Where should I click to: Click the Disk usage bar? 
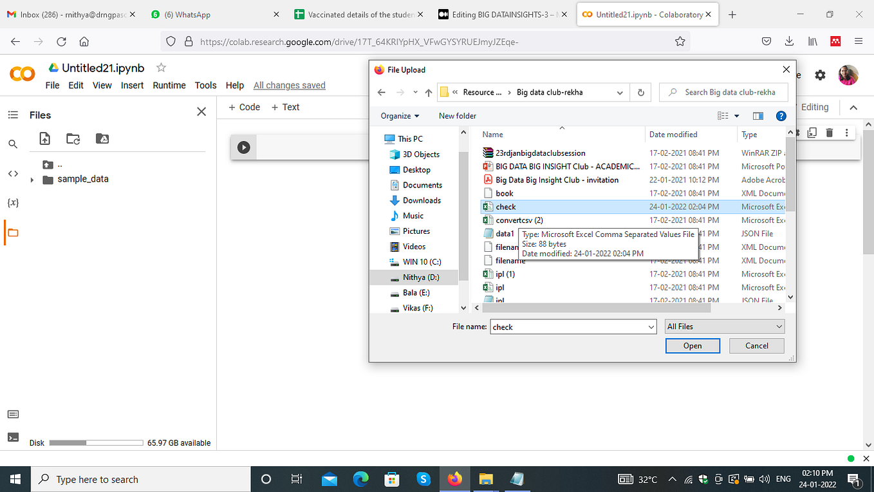(x=95, y=442)
